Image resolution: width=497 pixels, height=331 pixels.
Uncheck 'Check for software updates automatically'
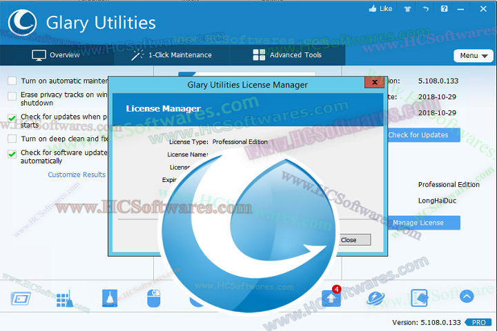click(12, 154)
